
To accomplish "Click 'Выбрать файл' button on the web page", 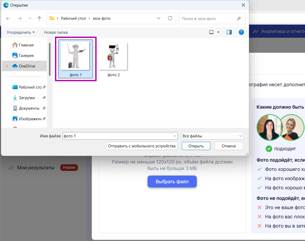I will 172,182.
